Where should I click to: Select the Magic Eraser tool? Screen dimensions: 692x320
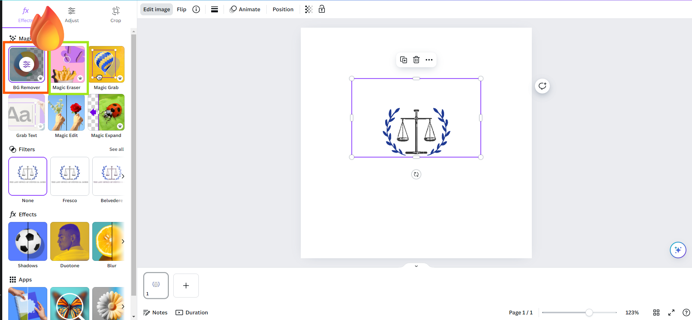68,67
